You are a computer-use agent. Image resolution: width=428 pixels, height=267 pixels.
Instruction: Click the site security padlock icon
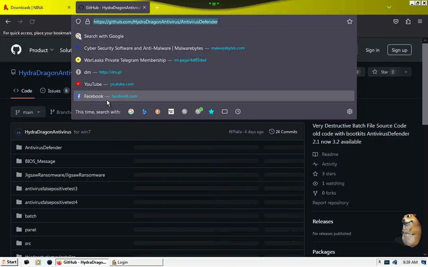coord(88,22)
